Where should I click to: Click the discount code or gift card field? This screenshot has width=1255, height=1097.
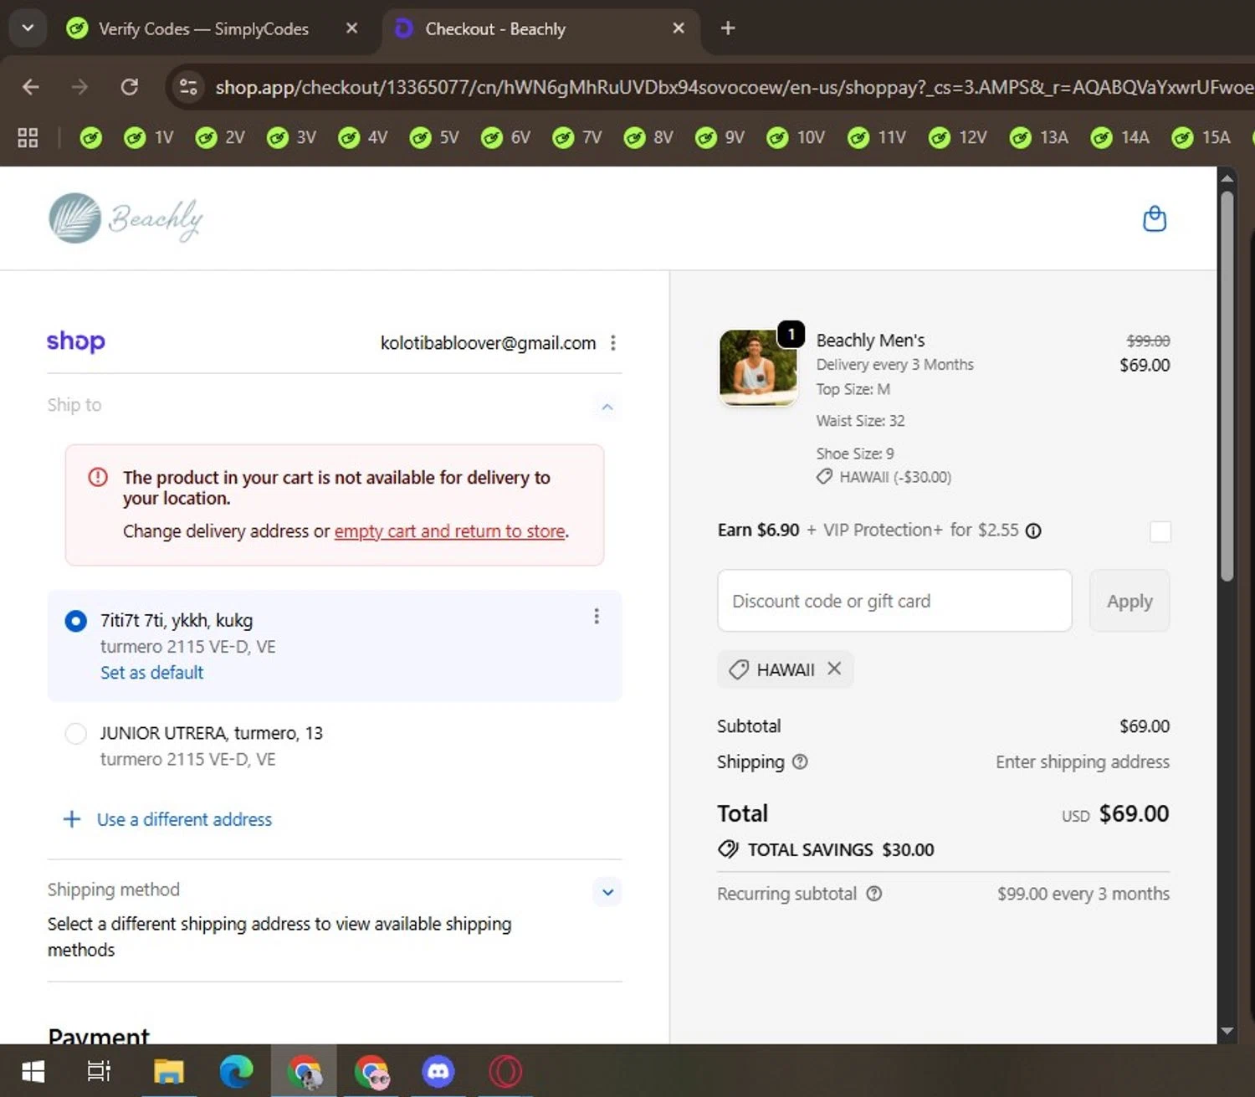[894, 601]
